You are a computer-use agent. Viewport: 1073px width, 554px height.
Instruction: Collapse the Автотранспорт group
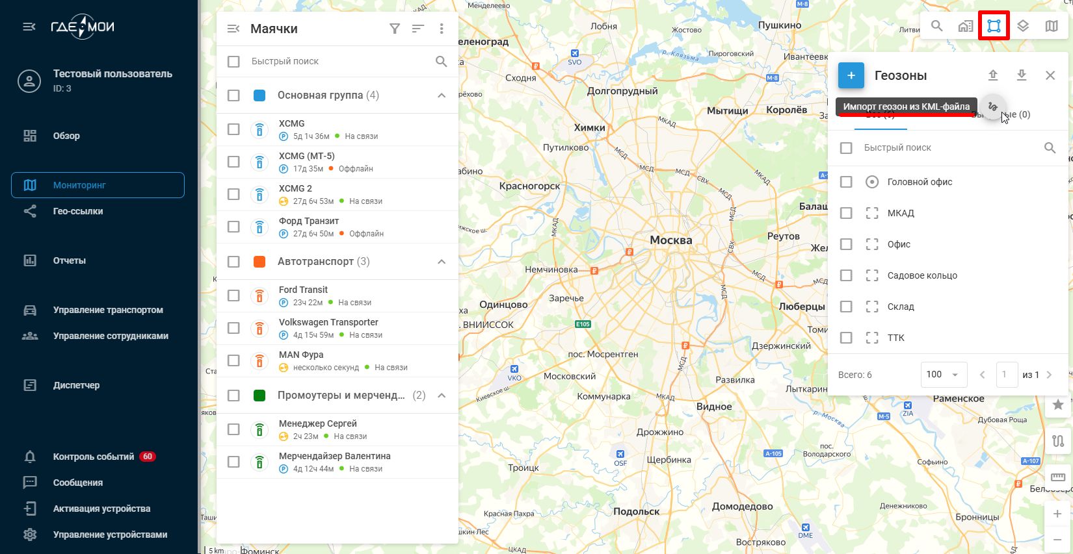(442, 262)
